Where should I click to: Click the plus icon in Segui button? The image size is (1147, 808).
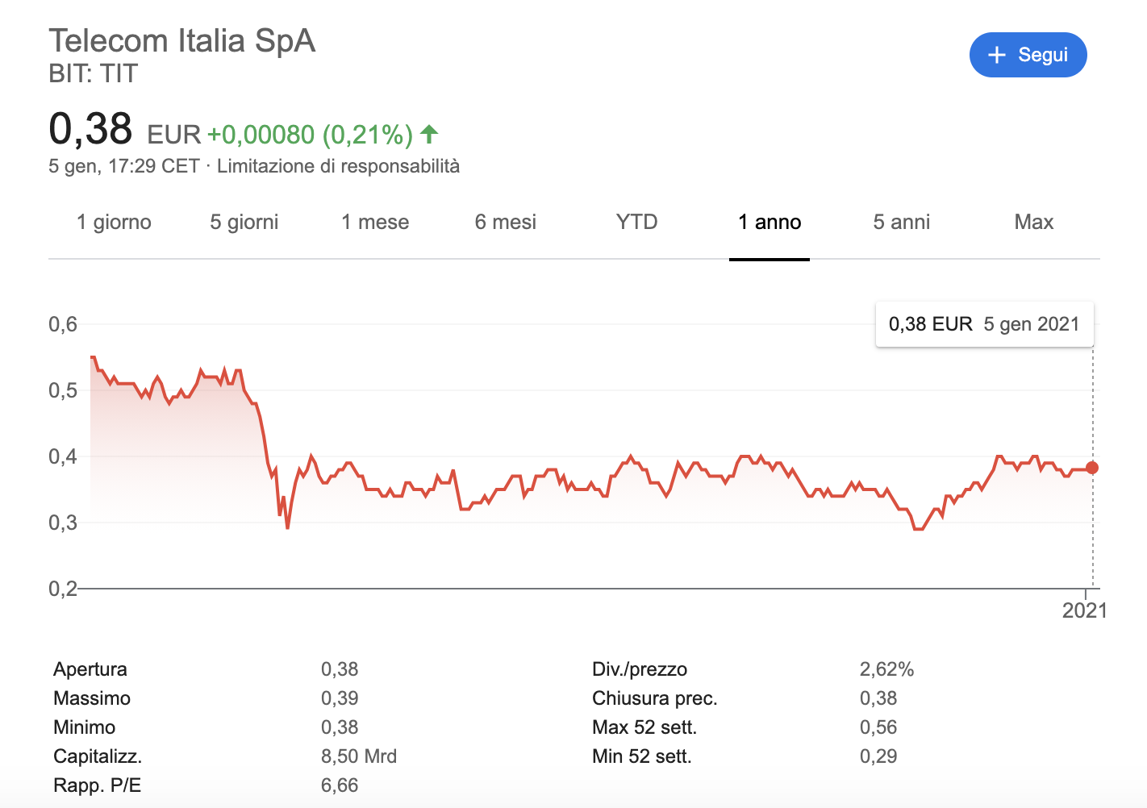pos(997,55)
